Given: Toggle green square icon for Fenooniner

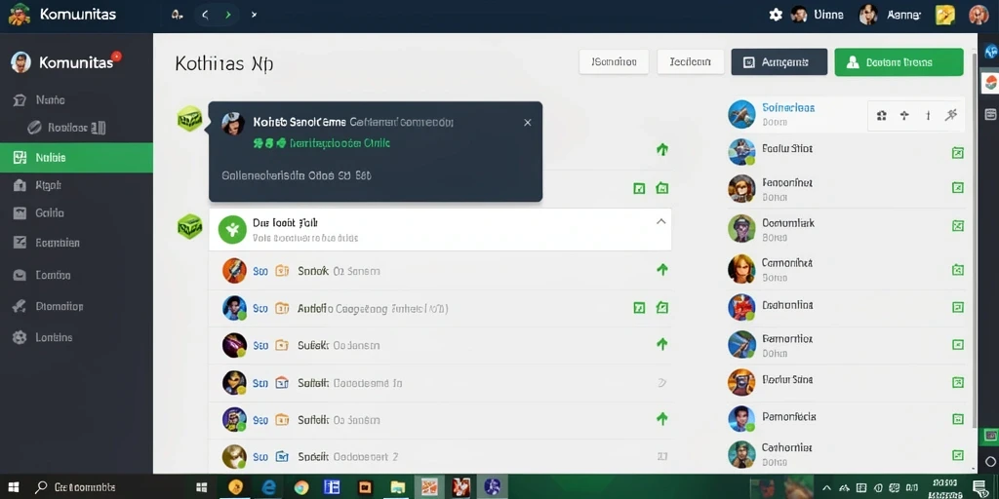Looking at the screenshot, I should [x=957, y=187].
